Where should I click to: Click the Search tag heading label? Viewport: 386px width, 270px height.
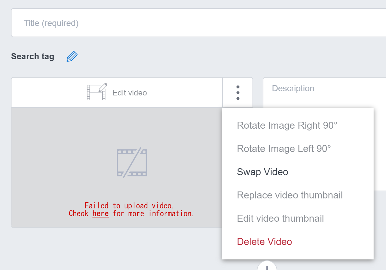[33, 56]
